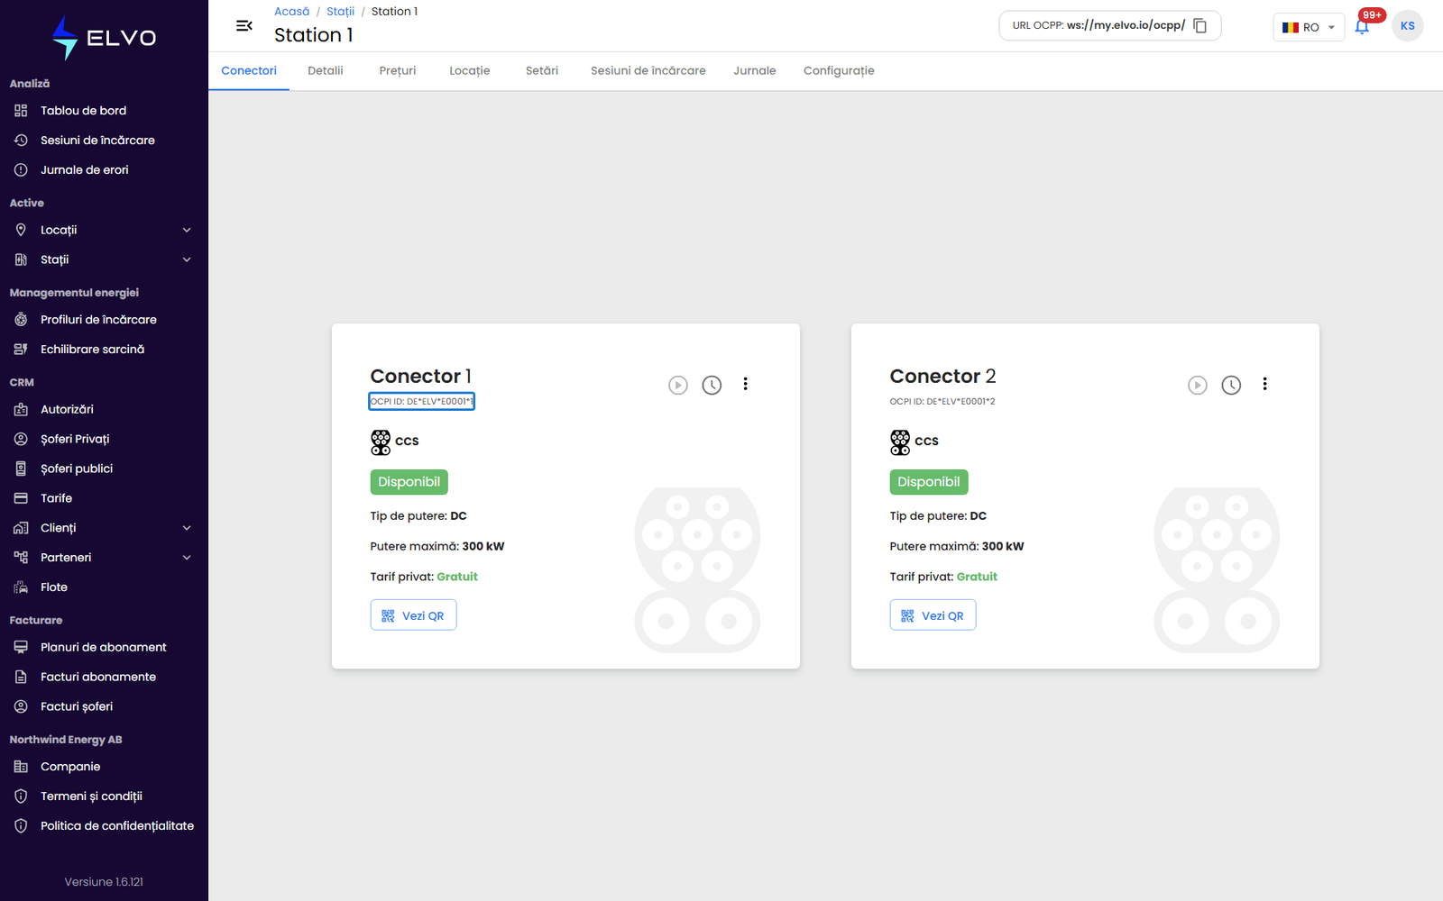This screenshot has width=1443, height=901.
Task: Open the KS user avatar menu
Action: tap(1407, 26)
